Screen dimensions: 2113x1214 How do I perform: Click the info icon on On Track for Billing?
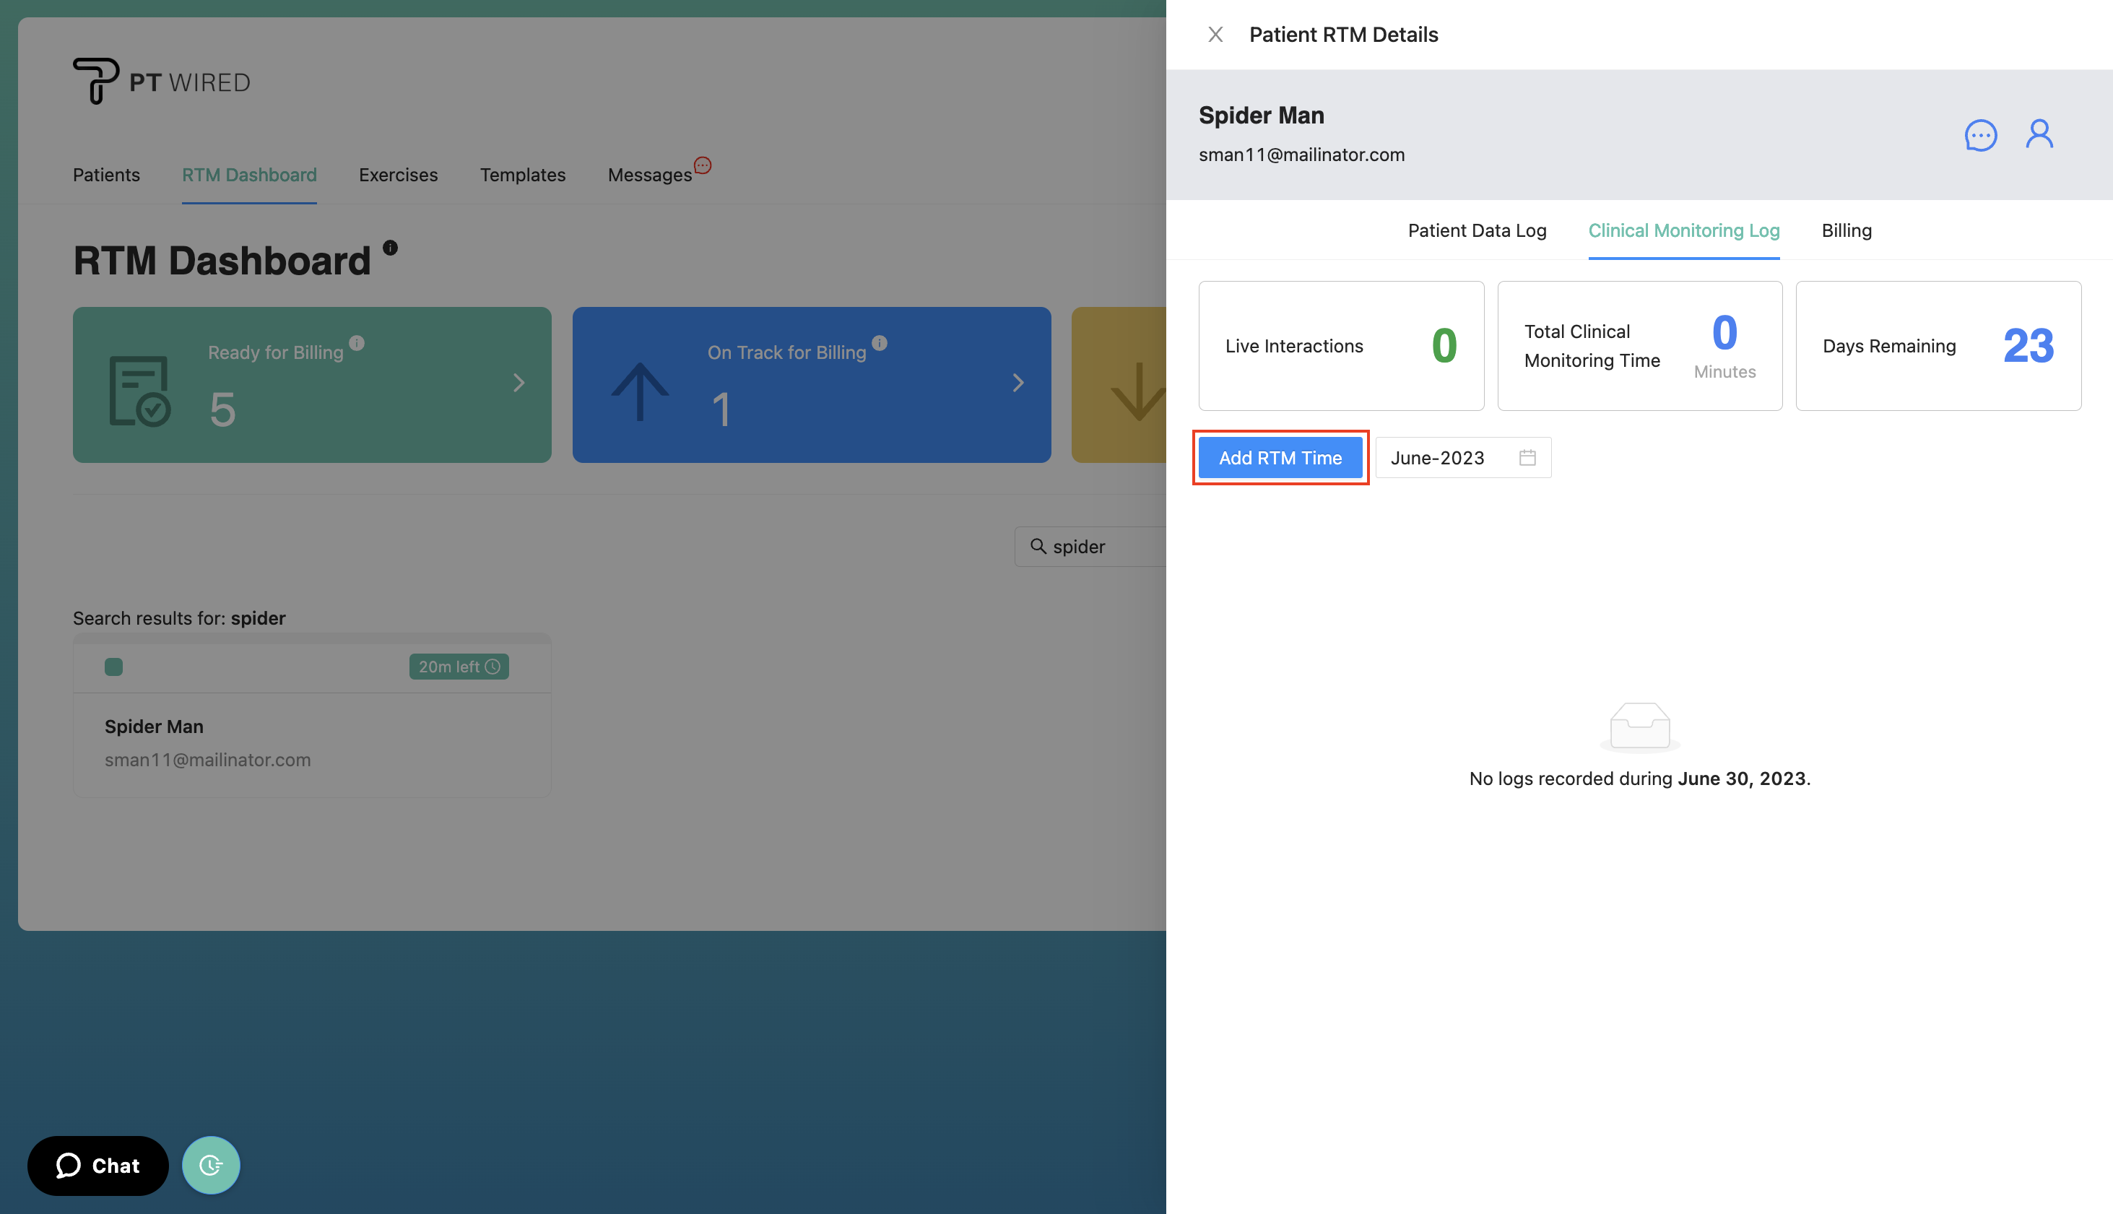tap(881, 342)
